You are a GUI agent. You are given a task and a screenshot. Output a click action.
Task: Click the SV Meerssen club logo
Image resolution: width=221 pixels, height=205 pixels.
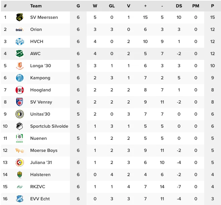coord(19,17)
